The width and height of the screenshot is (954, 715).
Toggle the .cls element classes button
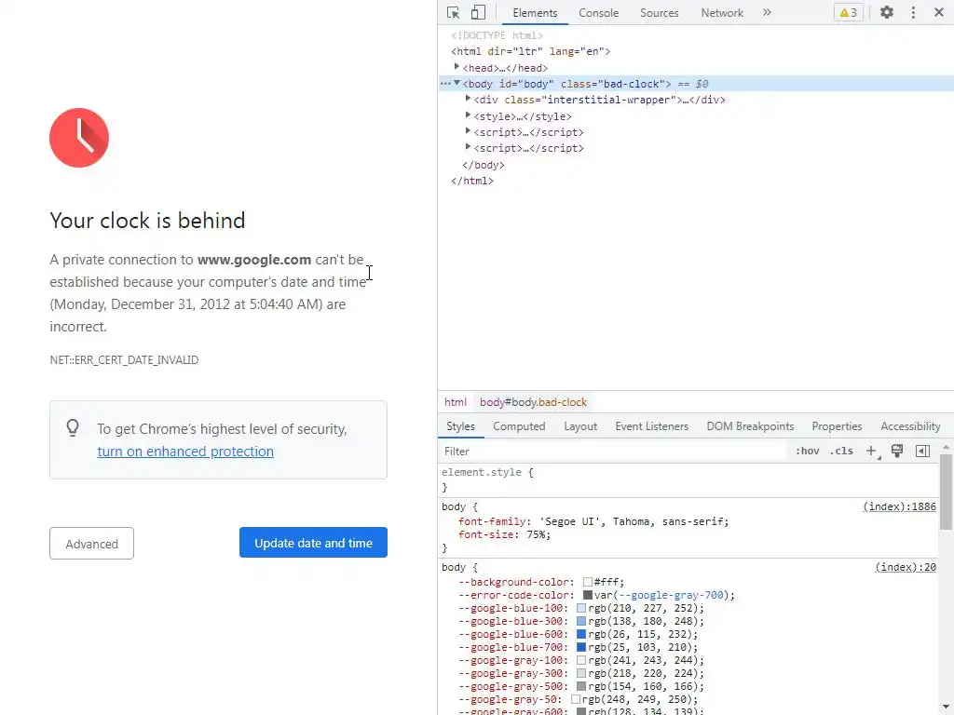click(x=841, y=452)
